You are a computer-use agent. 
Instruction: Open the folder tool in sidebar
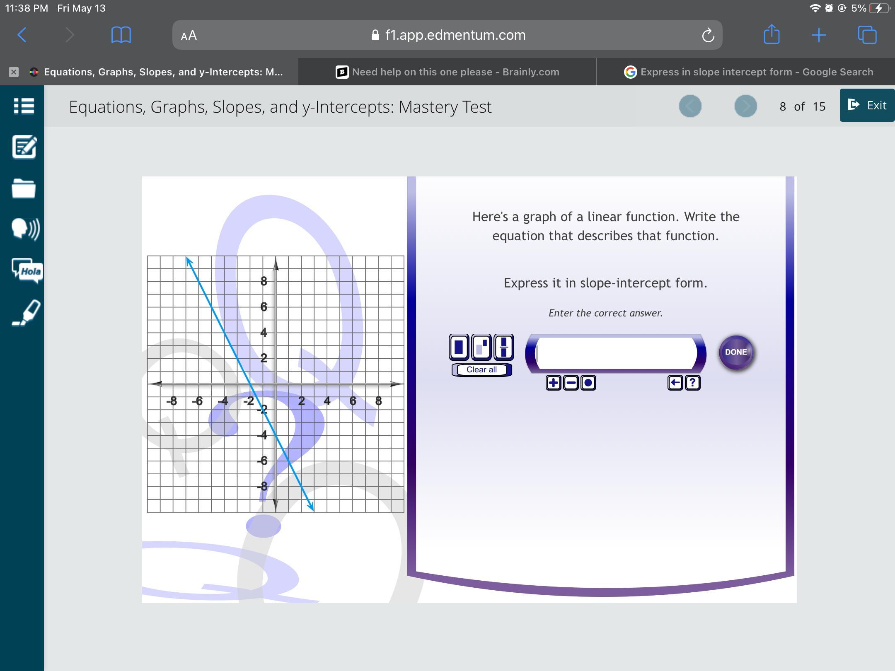pos(24,188)
